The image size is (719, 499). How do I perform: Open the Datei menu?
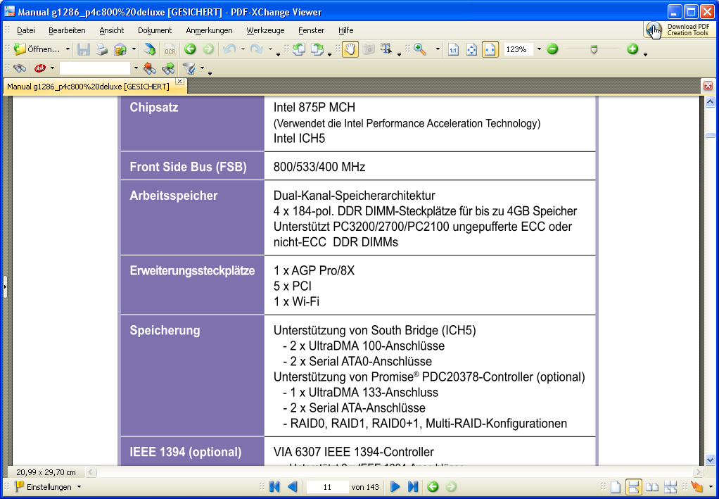click(25, 30)
